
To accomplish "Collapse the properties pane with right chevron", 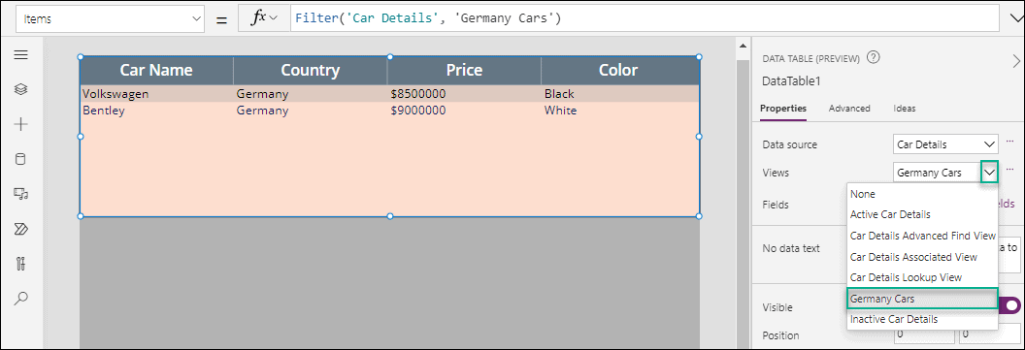I will coord(1016,61).
